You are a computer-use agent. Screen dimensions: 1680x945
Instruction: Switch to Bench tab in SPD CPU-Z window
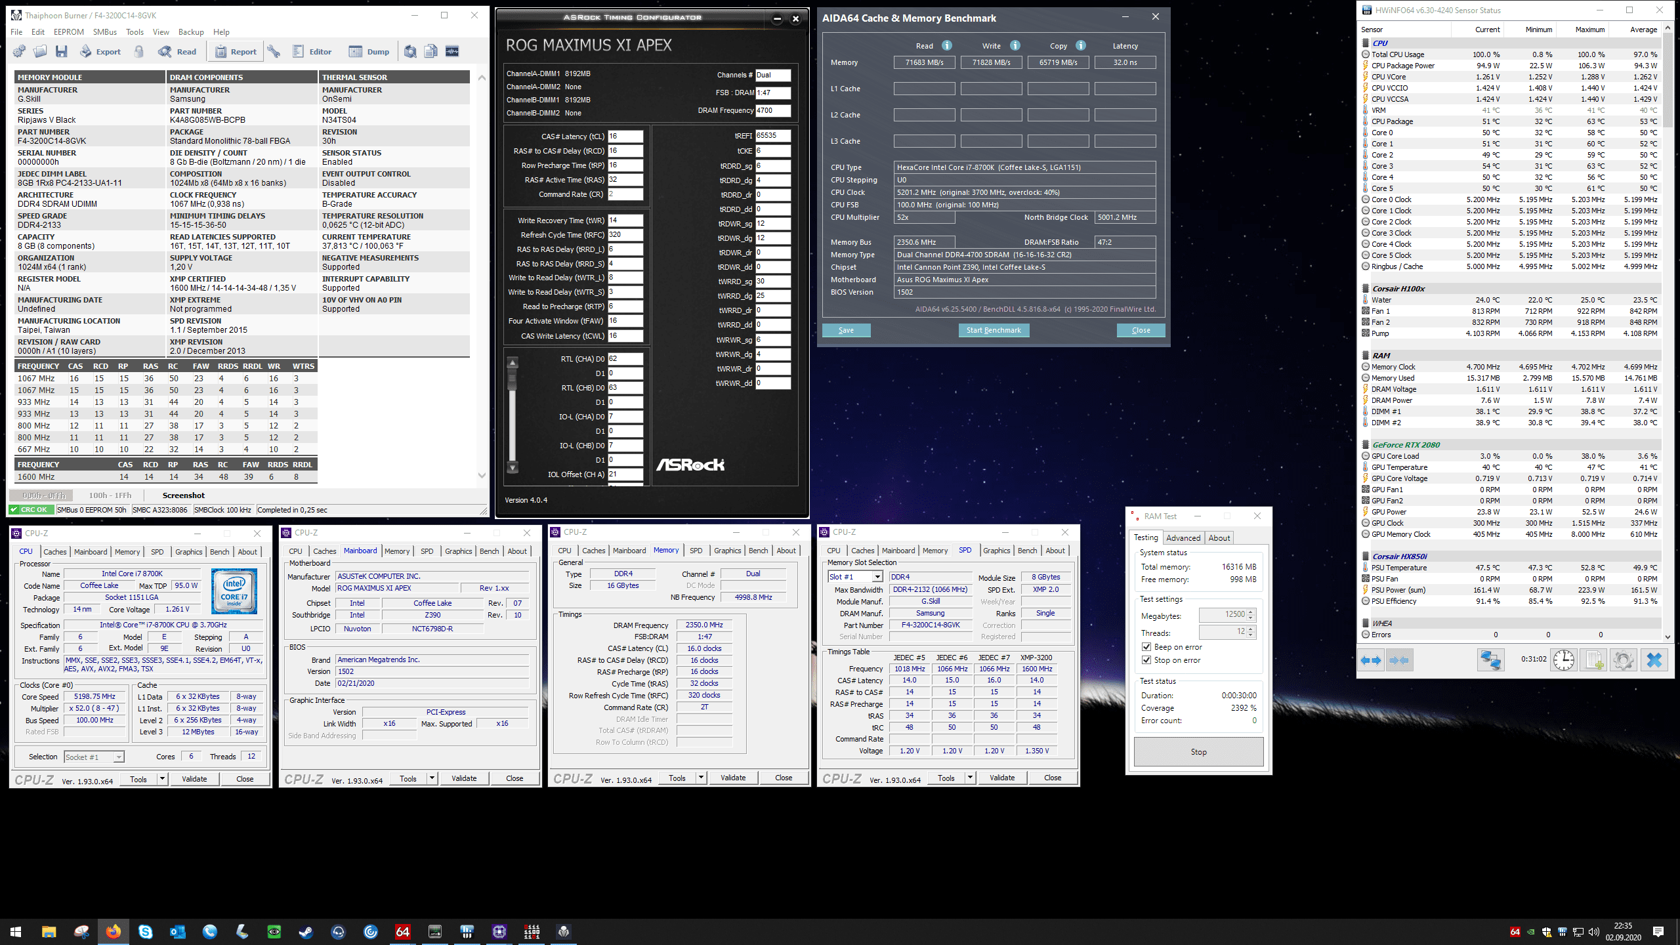tap(1027, 551)
